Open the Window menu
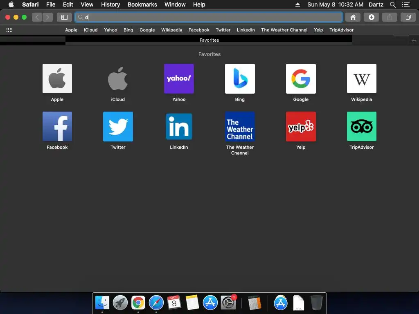Screen dimensions: 419x314 click(175, 4)
